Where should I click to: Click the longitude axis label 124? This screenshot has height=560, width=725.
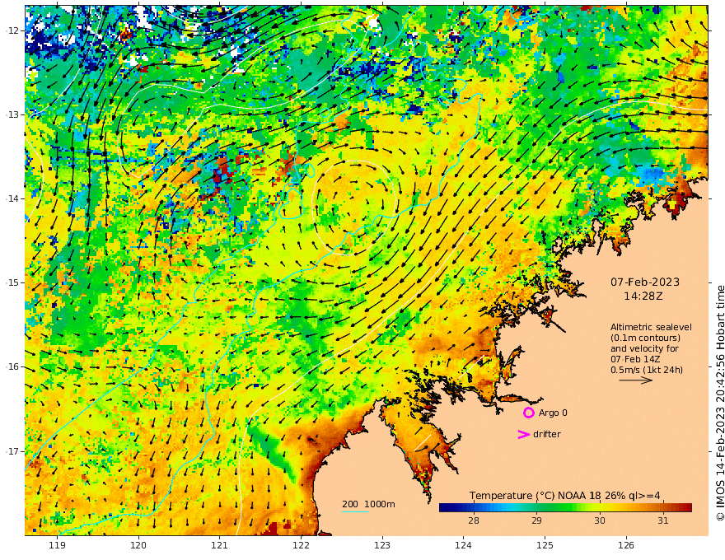464,546
